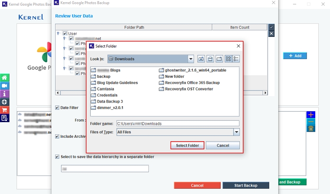The height and width of the screenshot is (194, 330).
Task: Toggle the Date Filter checkbox
Action: 57,108
